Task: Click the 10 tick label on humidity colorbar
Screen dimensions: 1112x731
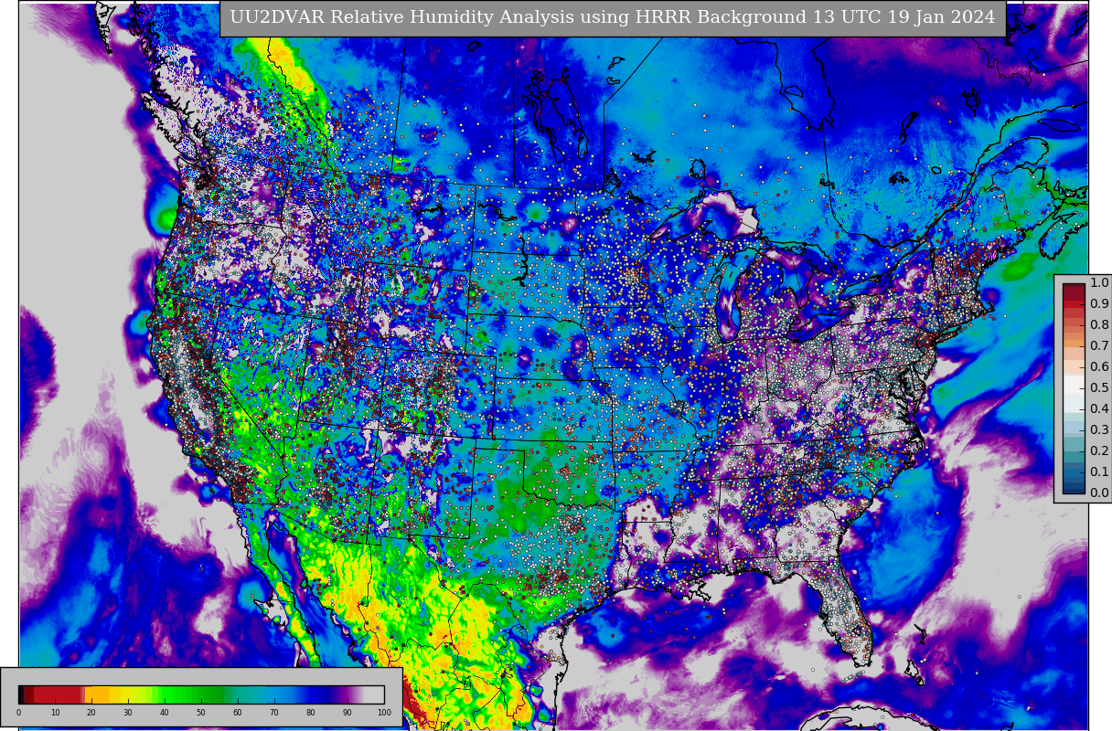Action: click(x=55, y=713)
